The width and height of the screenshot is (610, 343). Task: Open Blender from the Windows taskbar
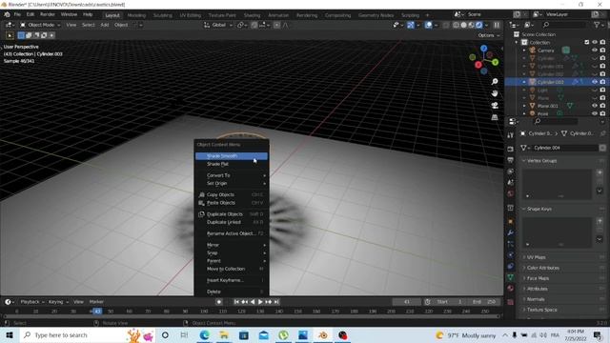[x=323, y=335]
